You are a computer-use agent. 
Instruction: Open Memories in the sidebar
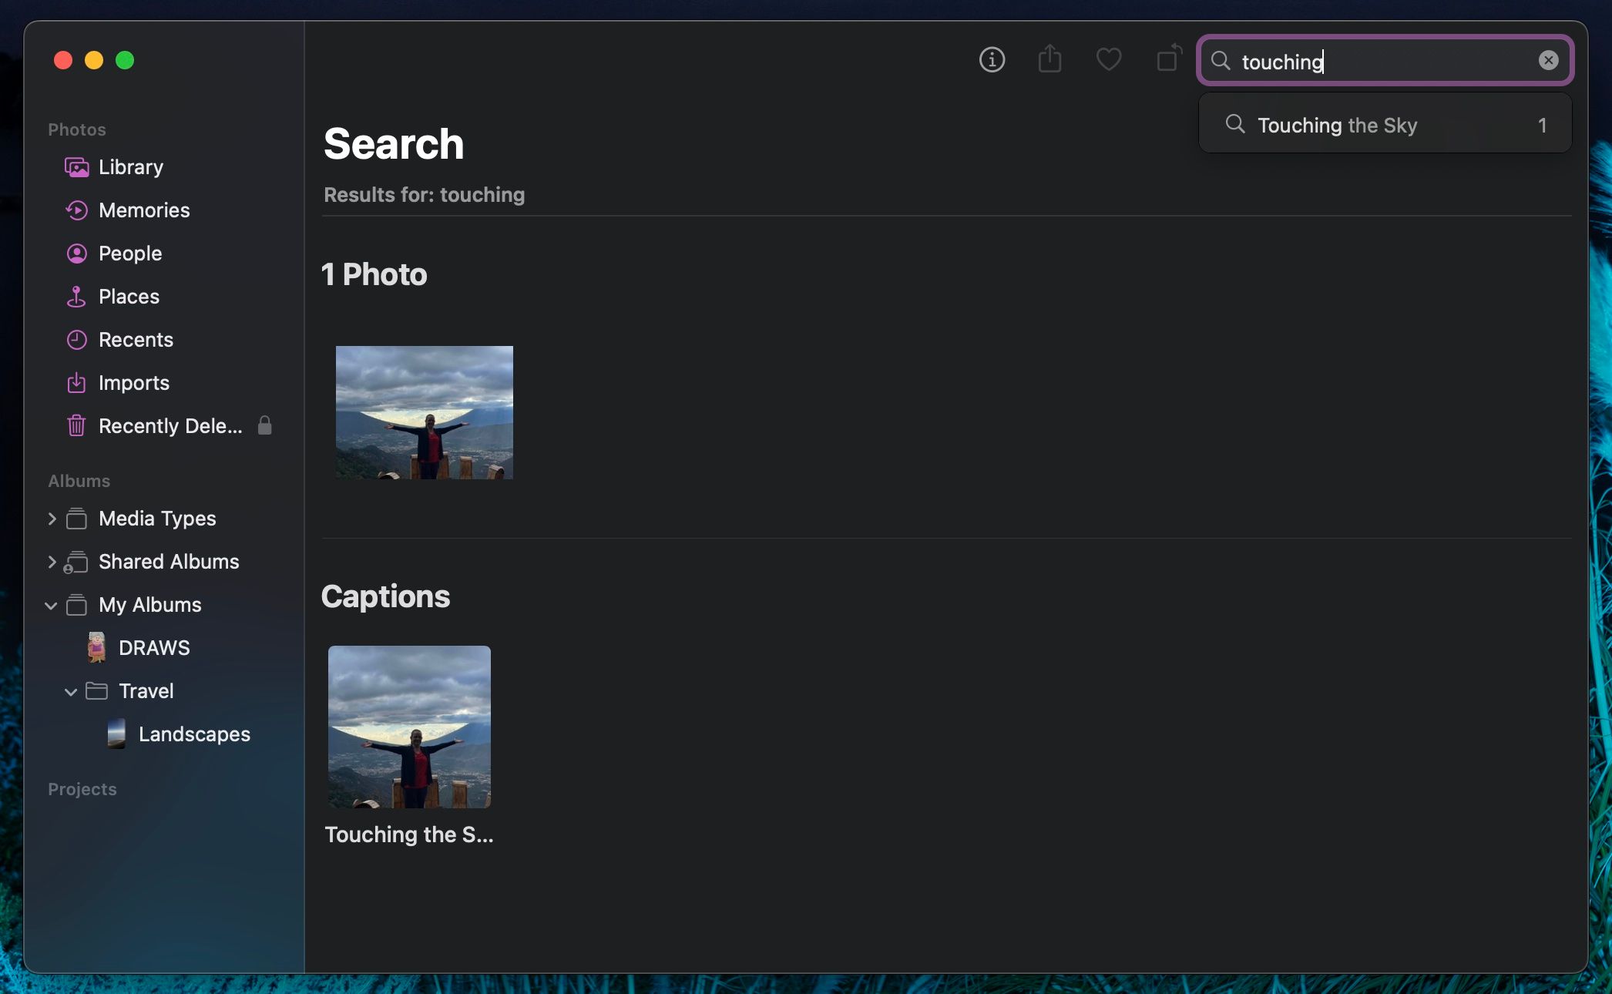click(x=143, y=210)
